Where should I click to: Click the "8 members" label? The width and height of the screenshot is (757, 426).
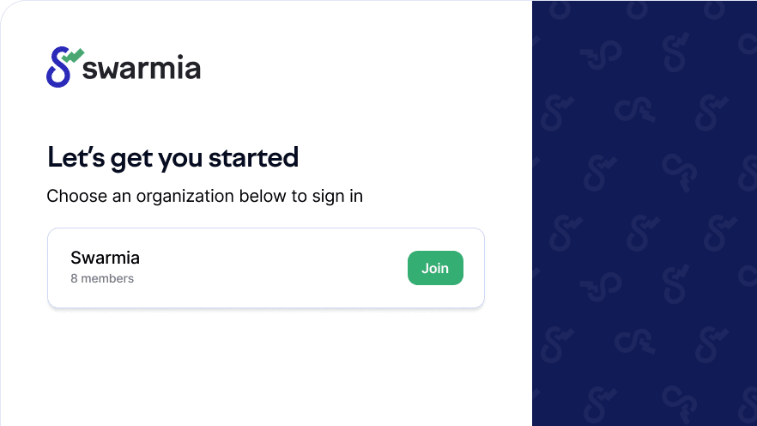(x=102, y=278)
